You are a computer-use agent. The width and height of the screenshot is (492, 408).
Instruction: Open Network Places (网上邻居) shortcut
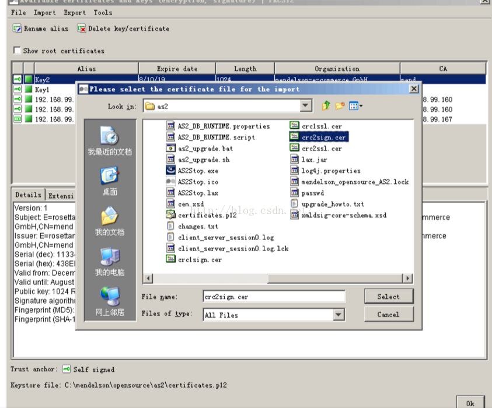click(x=110, y=301)
